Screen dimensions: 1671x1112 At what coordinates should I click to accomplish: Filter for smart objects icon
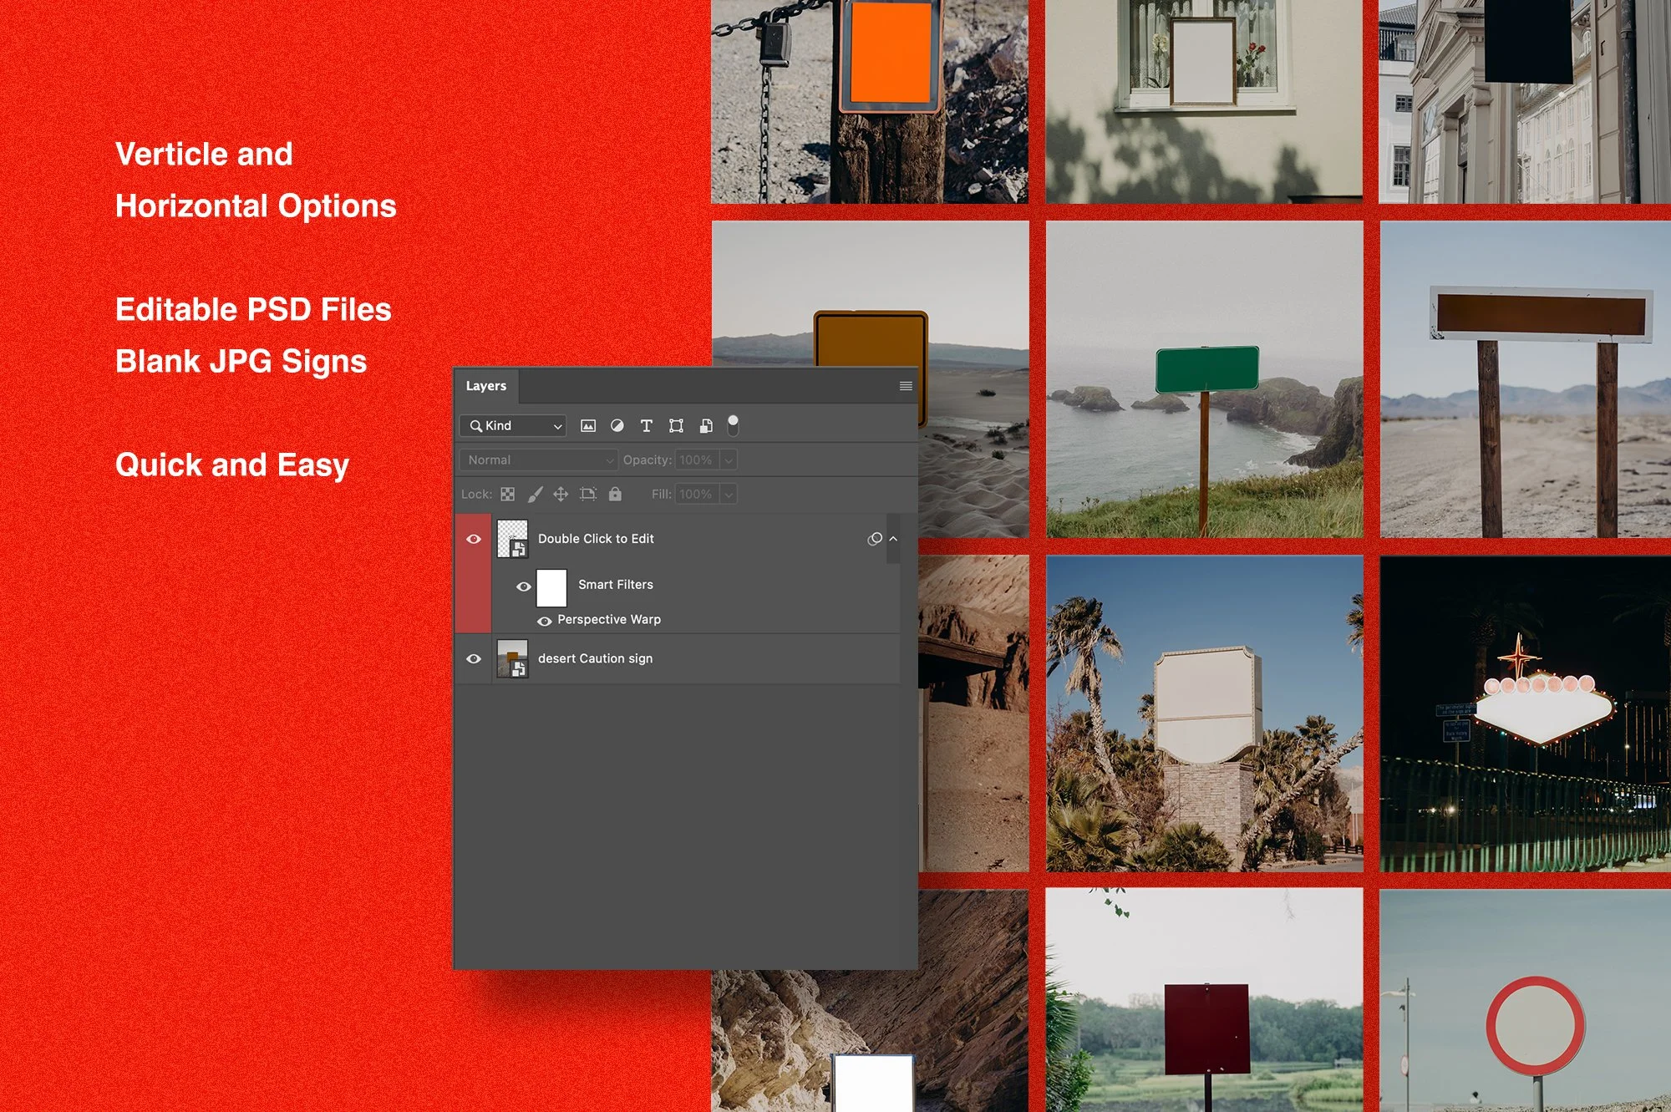(706, 426)
